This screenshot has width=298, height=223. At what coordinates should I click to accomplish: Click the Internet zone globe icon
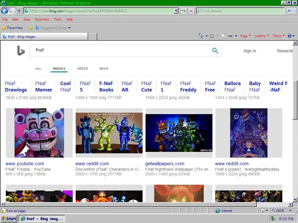tap(218, 211)
